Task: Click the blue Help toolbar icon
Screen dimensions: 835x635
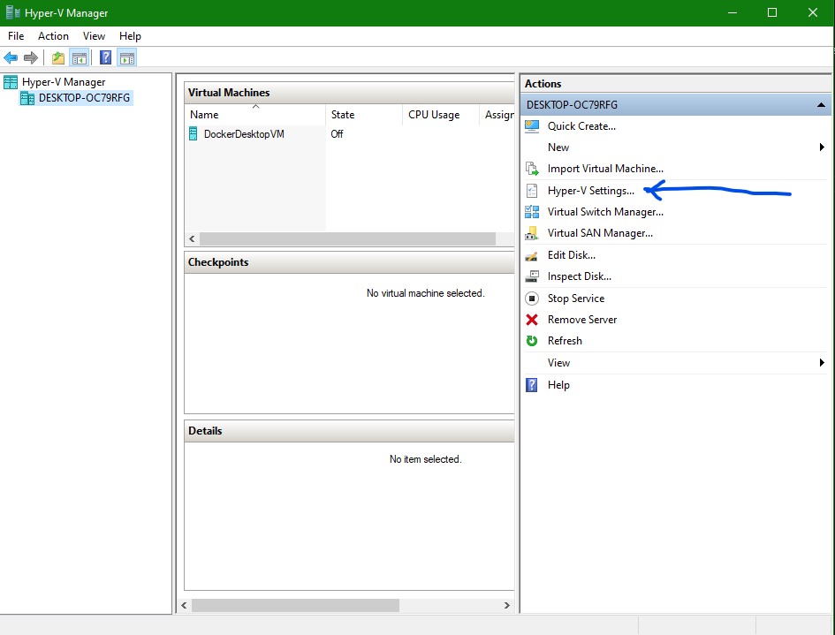Action: point(105,58)
